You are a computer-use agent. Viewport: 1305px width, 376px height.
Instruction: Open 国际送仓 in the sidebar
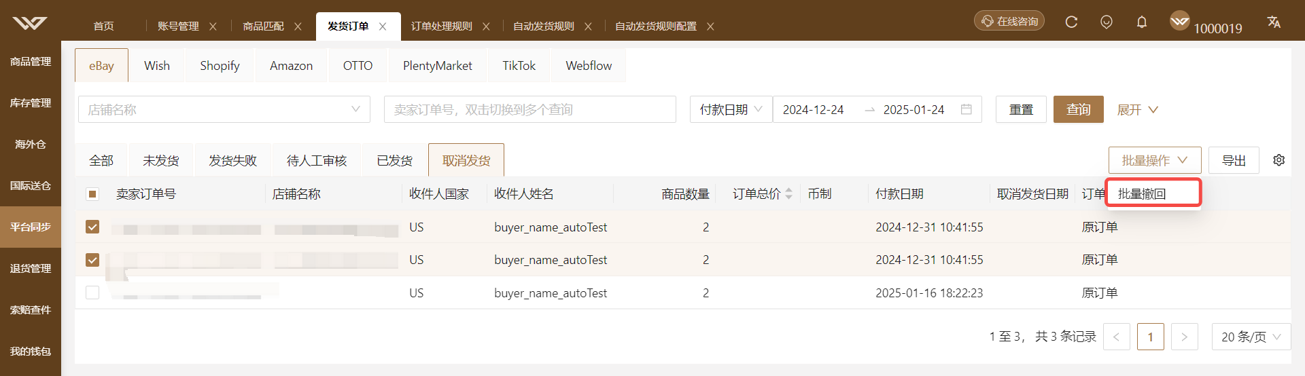(31, 186)
